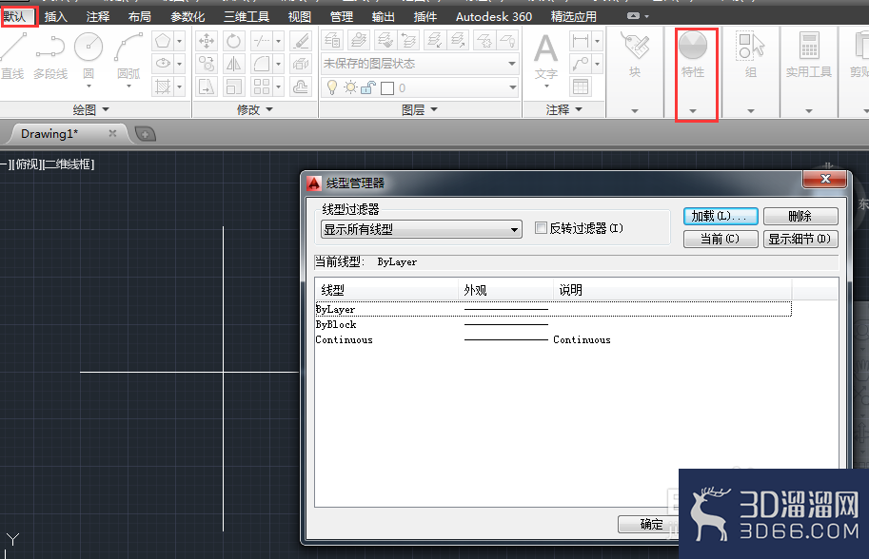Open the unsaved layer state dropdown
This screenshot has width=869, height=559.
click(x=420, y=64)
